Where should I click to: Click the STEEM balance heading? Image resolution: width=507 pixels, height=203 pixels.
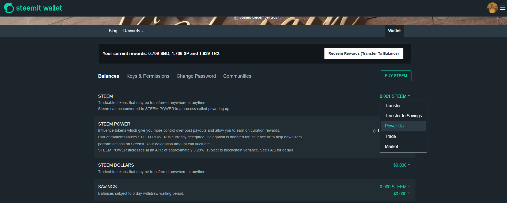point(105,96)
